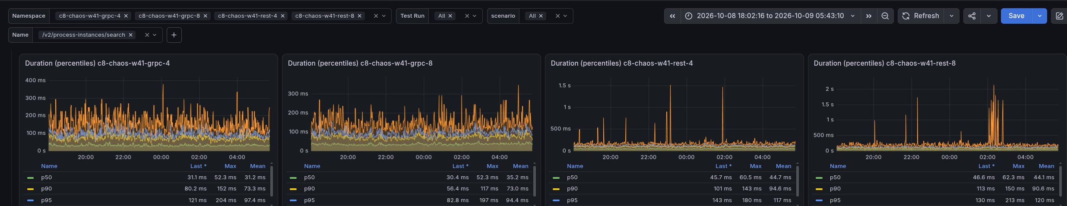Remove /v2/process-instances/search name chip
This screenshot has width=1067, height=206.
131,35
